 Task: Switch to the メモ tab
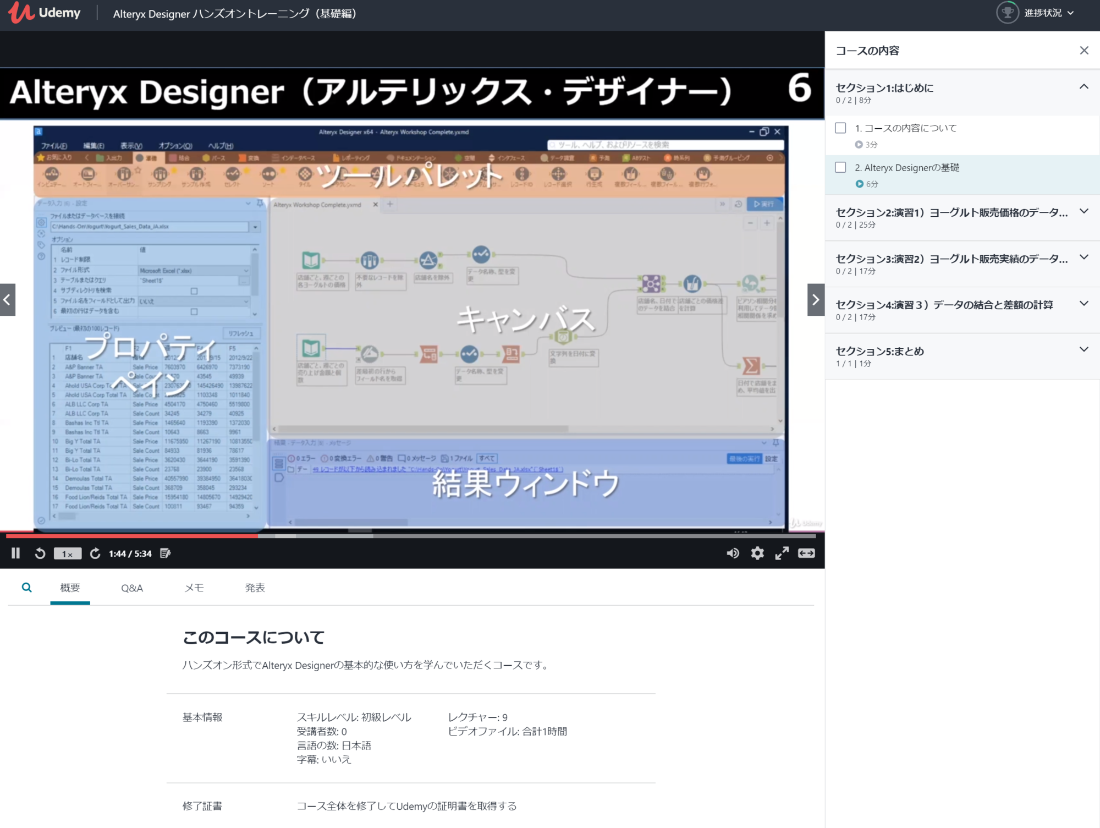[194, 588]
